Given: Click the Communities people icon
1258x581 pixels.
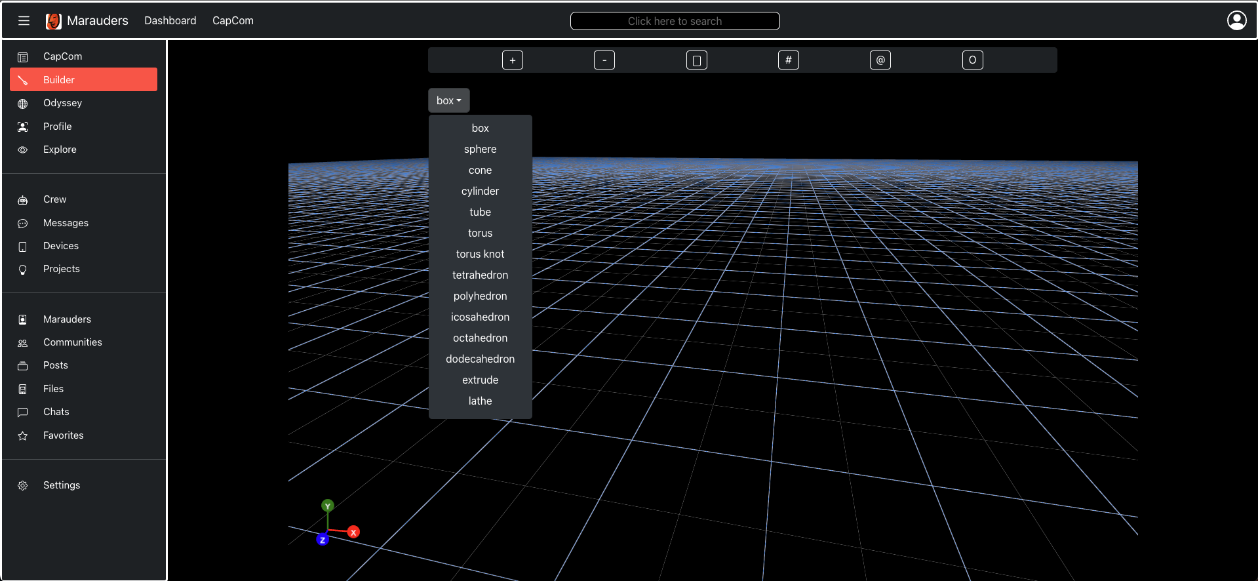Looking at the screenshot, I should click(23, 343).
